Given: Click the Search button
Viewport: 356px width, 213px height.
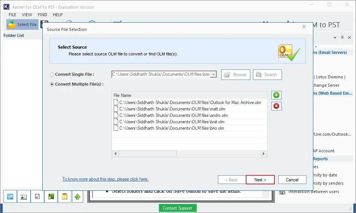Looking at the screenshot, I should tap(267, 75).
